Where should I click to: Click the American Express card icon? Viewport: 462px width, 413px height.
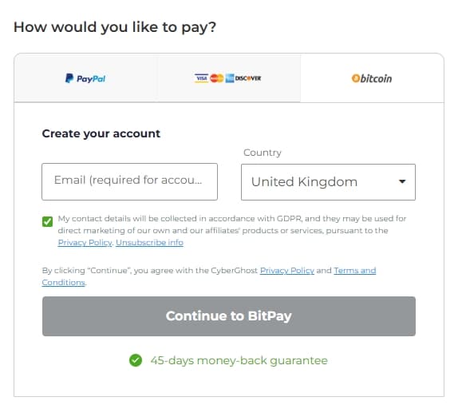230,78
